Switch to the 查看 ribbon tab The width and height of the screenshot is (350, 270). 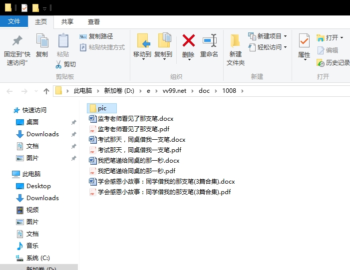point(93,22)
